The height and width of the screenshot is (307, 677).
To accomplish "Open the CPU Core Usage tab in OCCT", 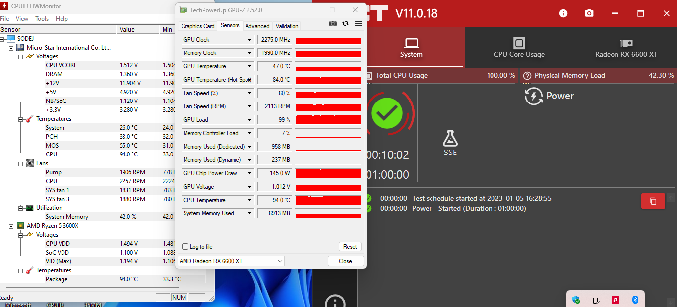I will point(519,47).
